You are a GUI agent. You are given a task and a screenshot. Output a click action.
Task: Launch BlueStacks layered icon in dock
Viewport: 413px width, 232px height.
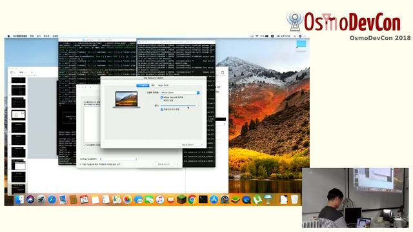pos(236,200)
